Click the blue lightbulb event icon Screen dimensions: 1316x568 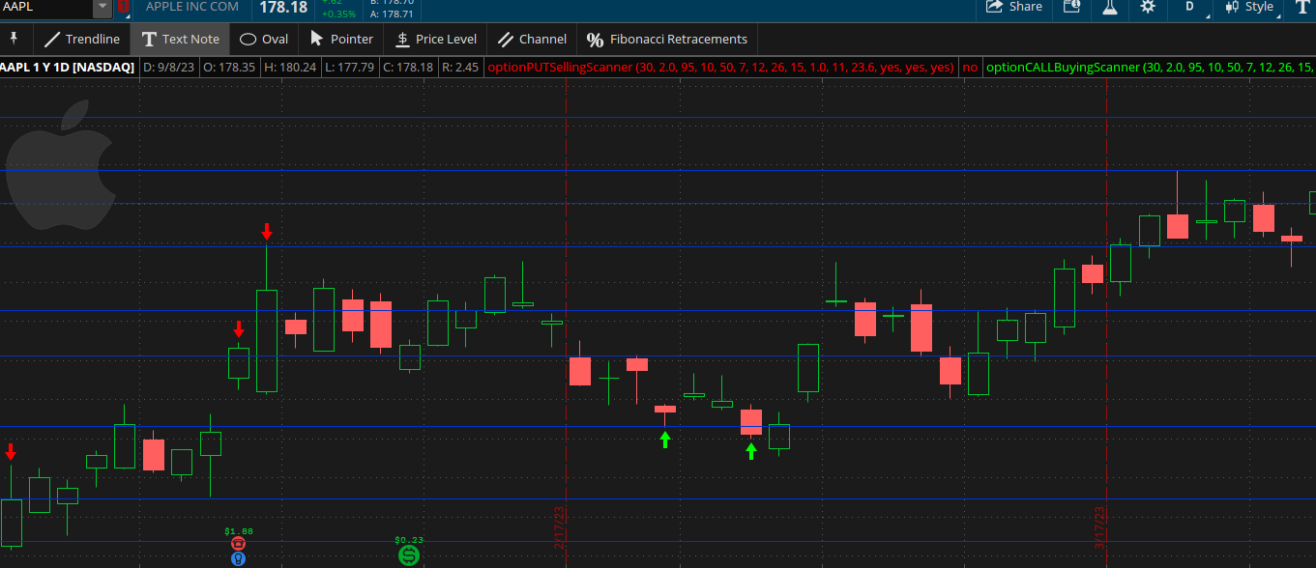(239, 558)
